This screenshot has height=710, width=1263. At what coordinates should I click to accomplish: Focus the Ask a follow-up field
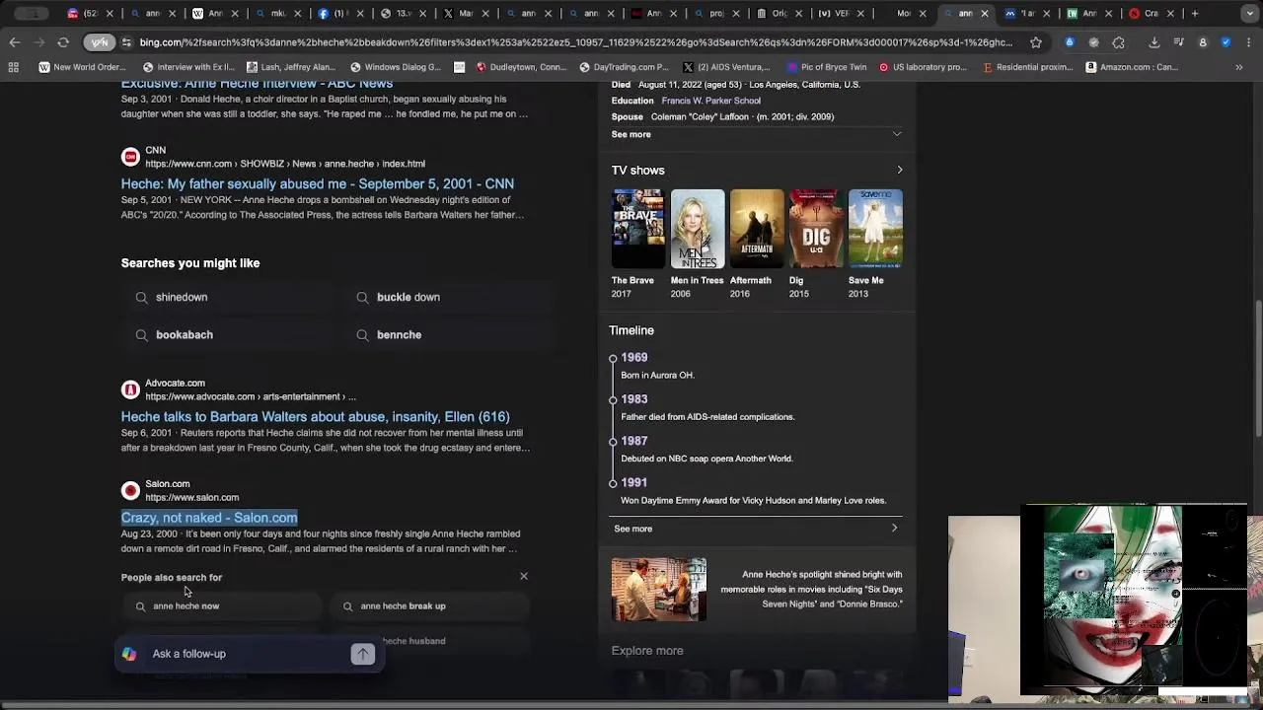pos(250,654)
